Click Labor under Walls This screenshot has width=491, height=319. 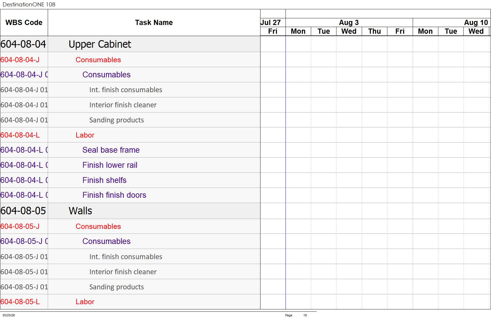(85, 302)
